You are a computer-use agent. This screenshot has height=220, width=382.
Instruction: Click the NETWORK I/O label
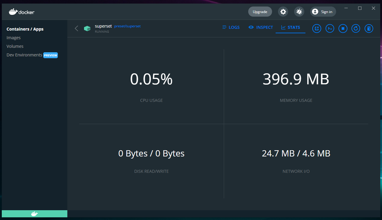296,171
